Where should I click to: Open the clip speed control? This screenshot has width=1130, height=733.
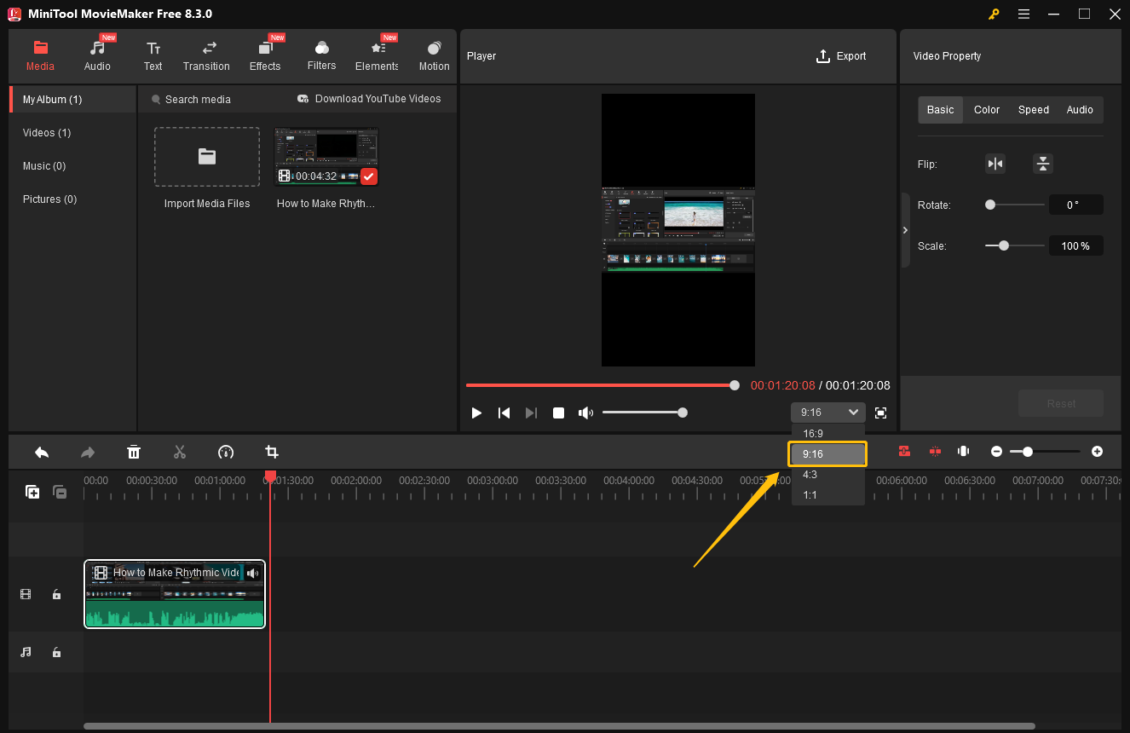point(226,452)
